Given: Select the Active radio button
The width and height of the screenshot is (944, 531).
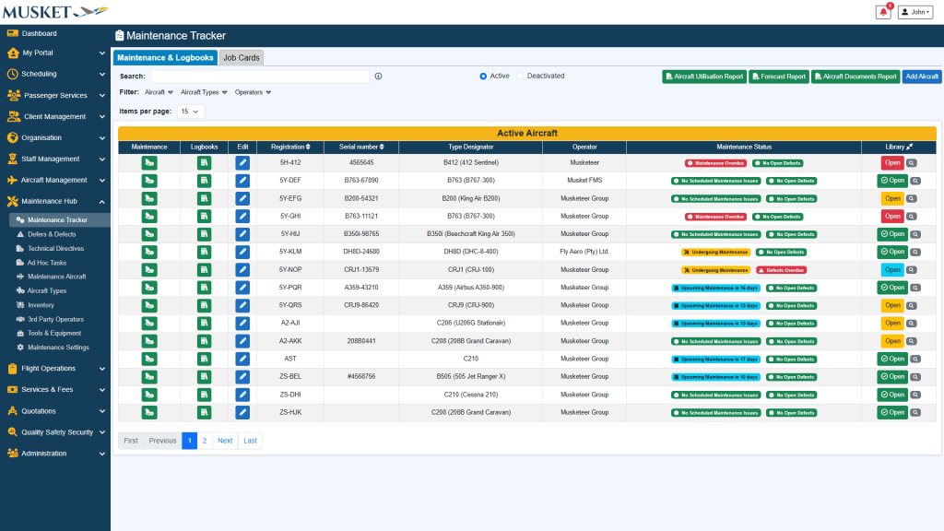Looking at the screenshot, I should click(x=483, y=77).
